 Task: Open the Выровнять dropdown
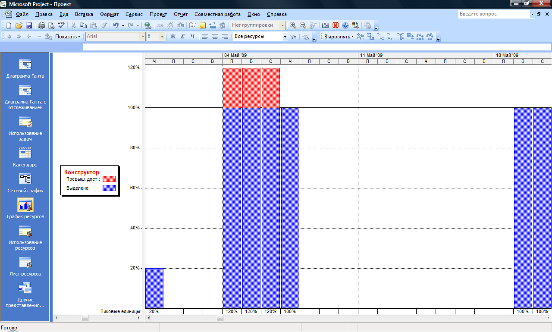(339, 37)
